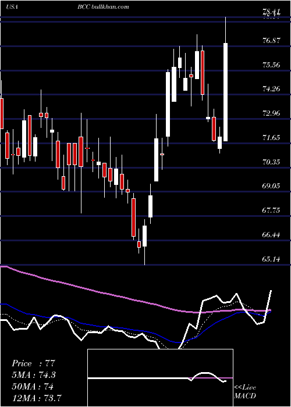Select the 72.96 price level label
The width and height of the screenshot is (291, 407).
click(x=272, y=113)
